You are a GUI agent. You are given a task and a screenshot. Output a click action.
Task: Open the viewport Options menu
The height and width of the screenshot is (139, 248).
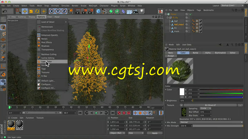41,17
